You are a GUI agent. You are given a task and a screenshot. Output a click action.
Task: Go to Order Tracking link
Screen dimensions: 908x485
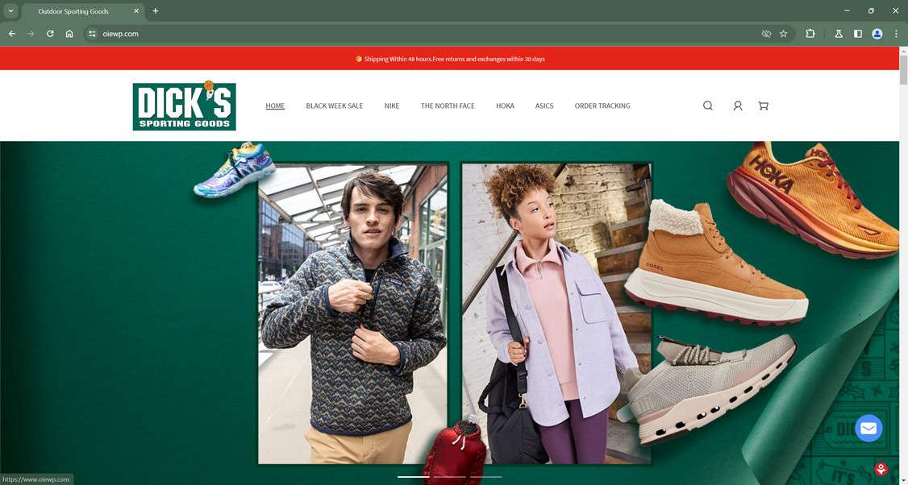[602, 106]
